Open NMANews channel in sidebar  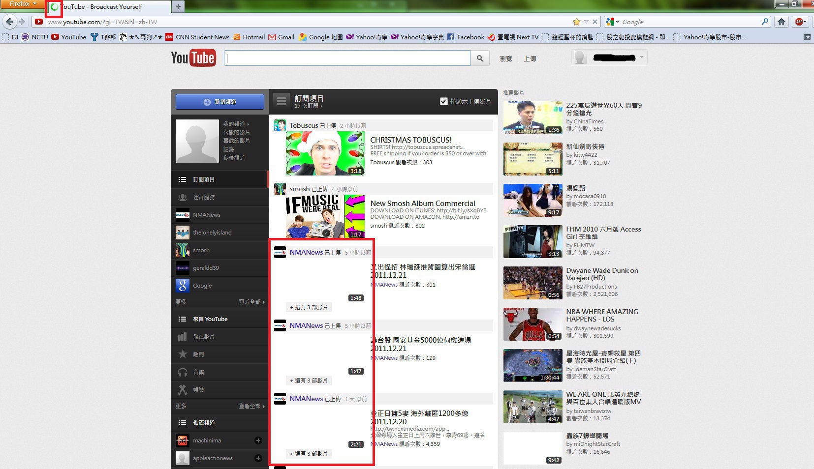(x=219, y=215)
